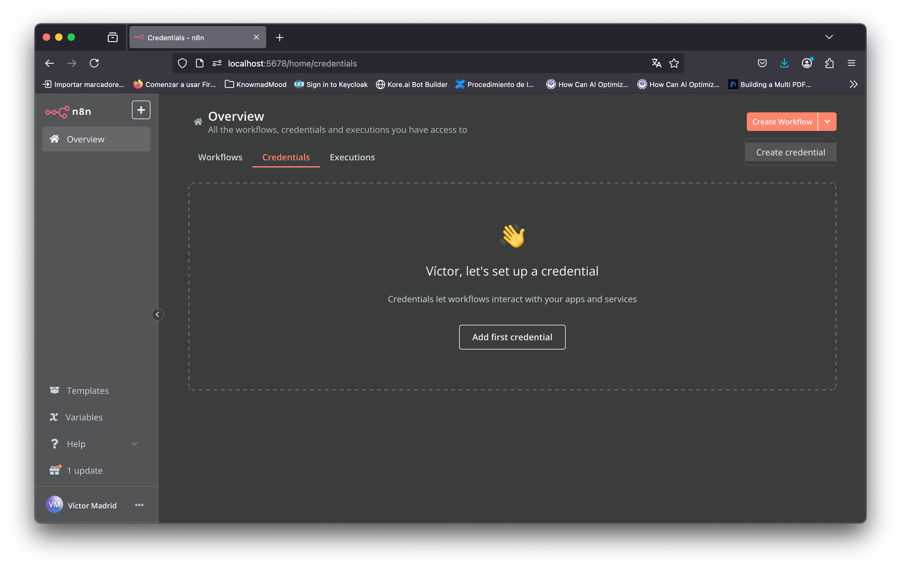This screenshot has width=901, height=569.
Task: Click the Create Workflow button
Action: point(782,122)
